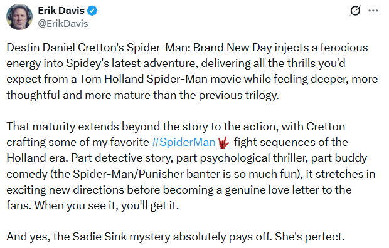Image resolution: width=389 pixels, height=248 pixels.
Task: Click the red Spider-Man hand emoji
Action: coord(223,143)
